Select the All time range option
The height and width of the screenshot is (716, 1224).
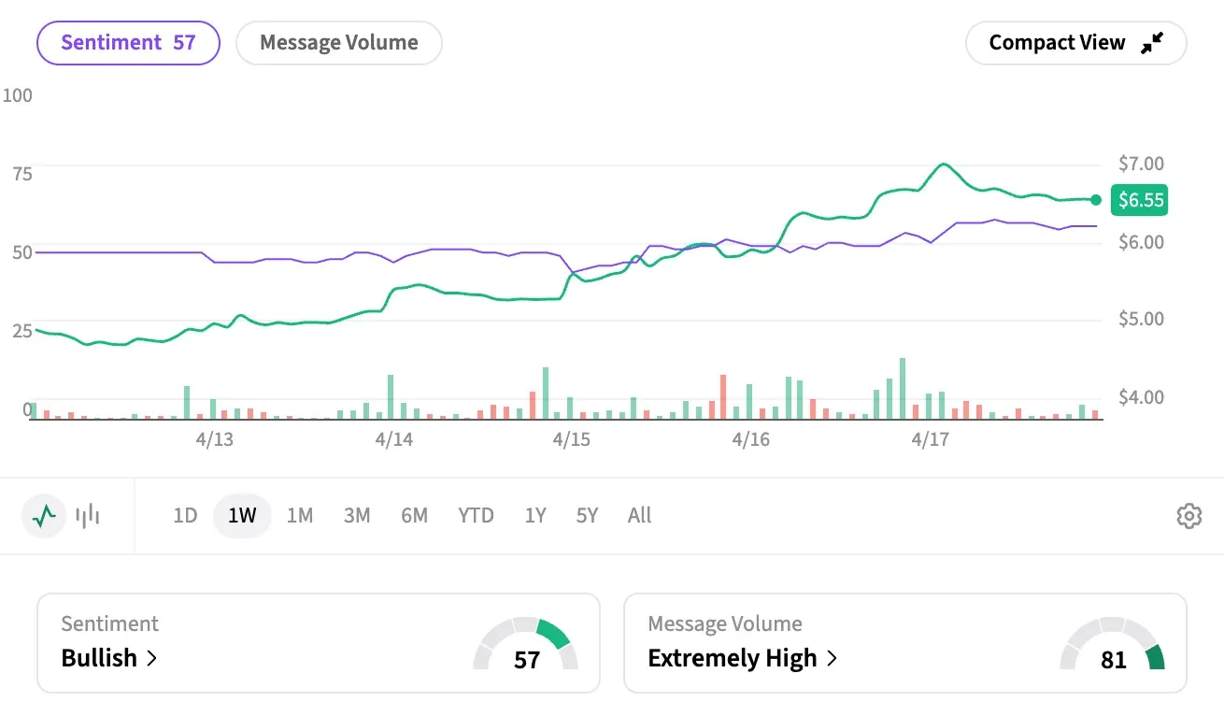pyautogui.click(x=639, y=516)
